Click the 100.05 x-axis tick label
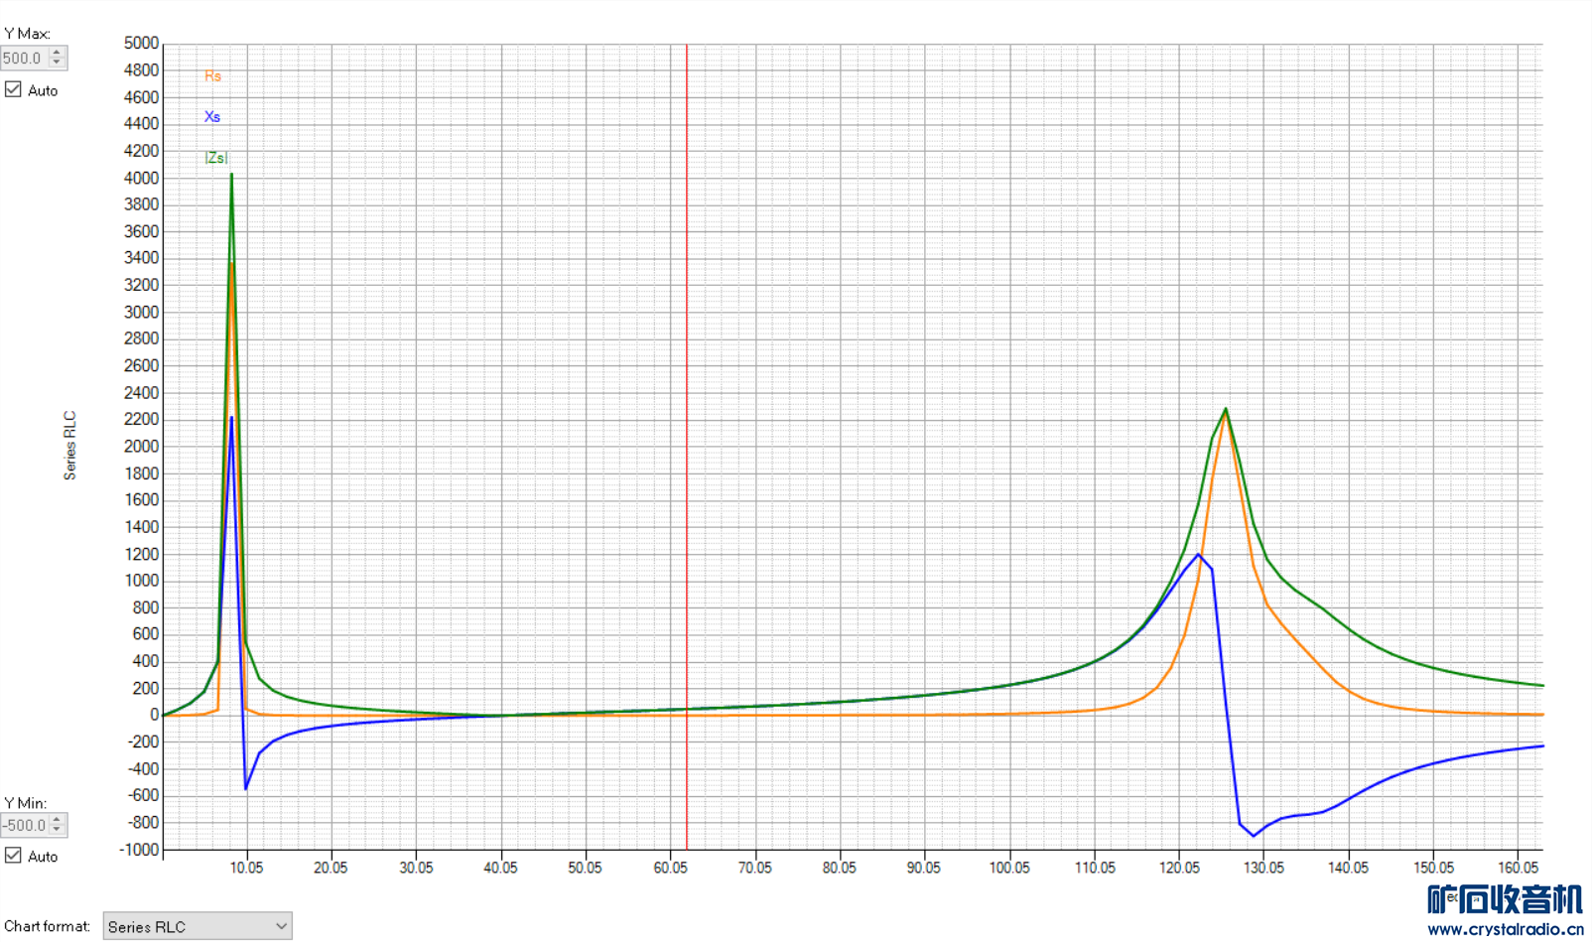The height and width of the screenshot is (942, 1592). coord(1009,868)
